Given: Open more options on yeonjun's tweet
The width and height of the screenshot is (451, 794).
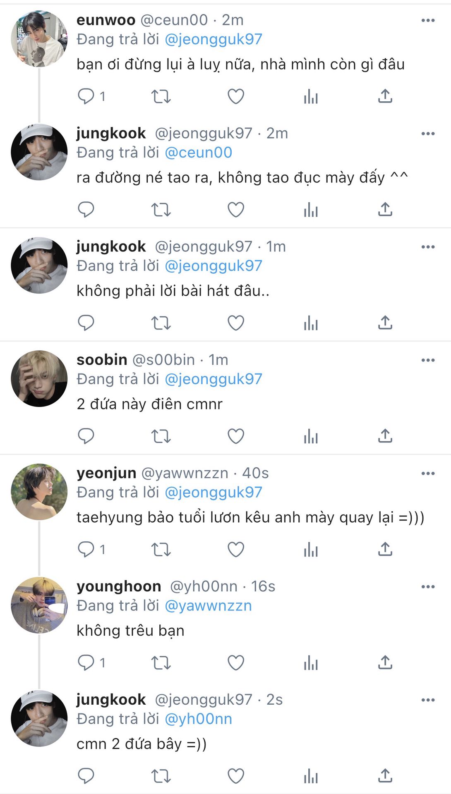Looking at the screenshot, I should [x=428, y=474].
